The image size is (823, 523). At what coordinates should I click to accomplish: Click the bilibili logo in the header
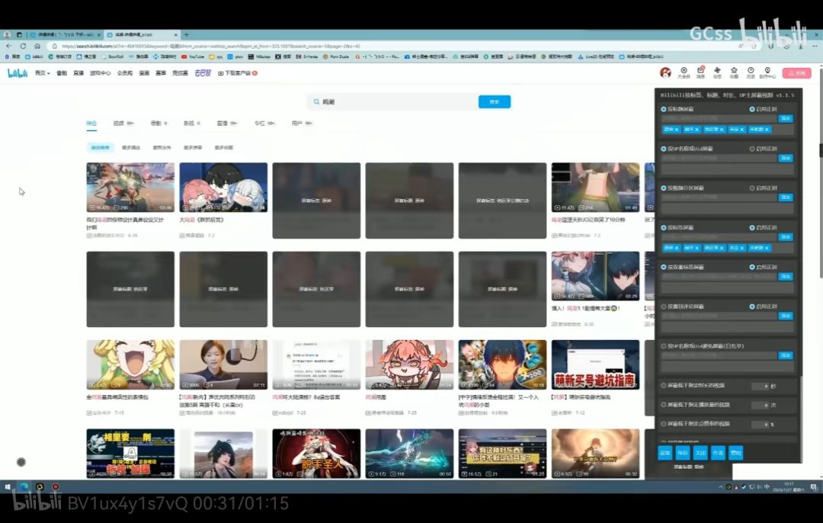pyautogui.click(x=18, y=73)
